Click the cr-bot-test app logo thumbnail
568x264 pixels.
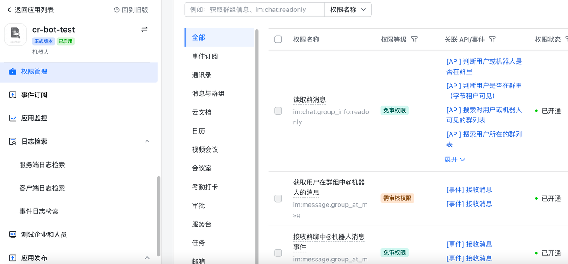tap(16, 34)
